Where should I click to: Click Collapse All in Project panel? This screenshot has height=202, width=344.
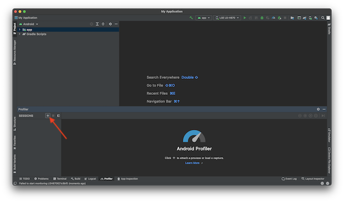(x=103, y=24)
